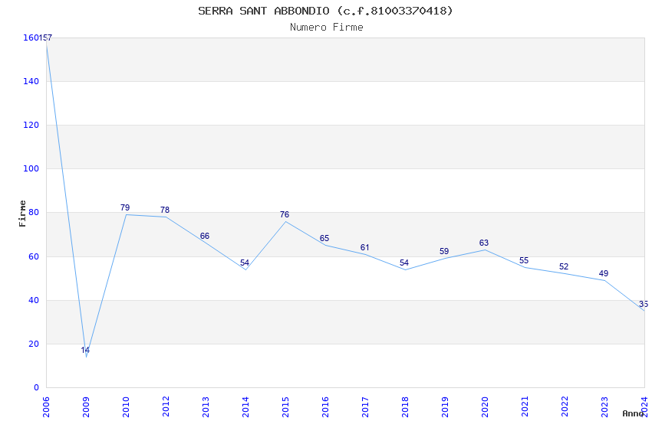Click the 2014 data value 54

[245, 263]
